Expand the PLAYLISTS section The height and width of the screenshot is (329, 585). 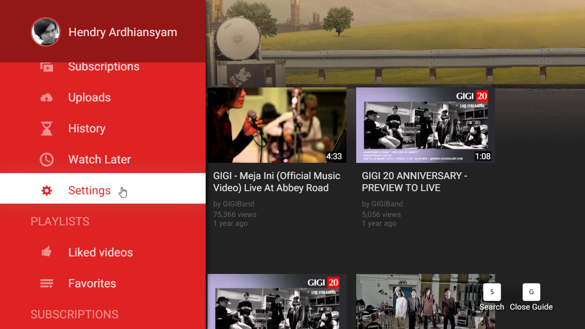tap(60, 221)
